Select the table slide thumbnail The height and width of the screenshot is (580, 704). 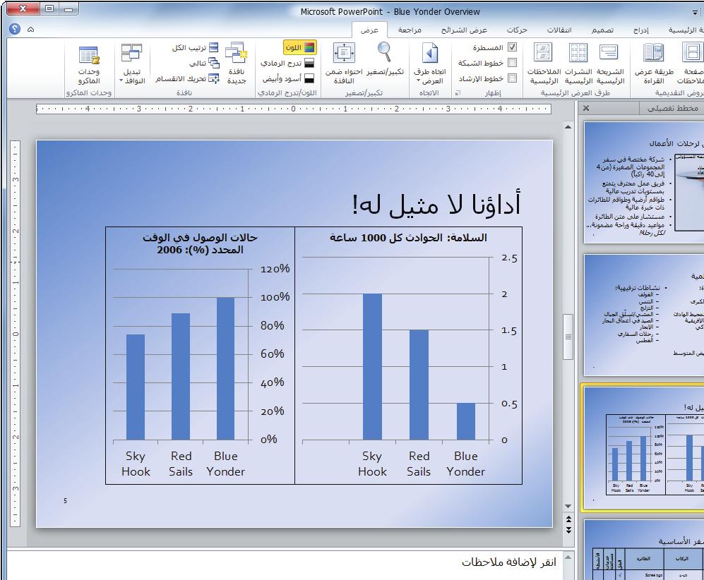[643, 550]
